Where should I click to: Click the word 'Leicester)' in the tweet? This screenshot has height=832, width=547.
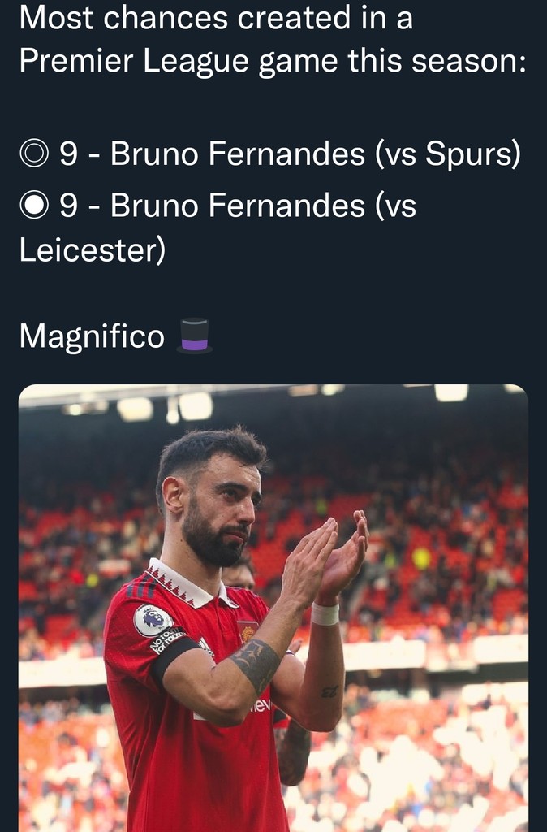tap(93, 249)
